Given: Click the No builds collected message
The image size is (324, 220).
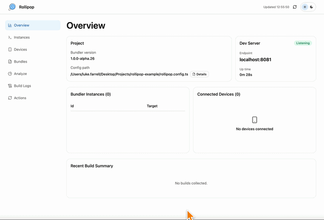Looking at the screenshot, I should [191, 183].
